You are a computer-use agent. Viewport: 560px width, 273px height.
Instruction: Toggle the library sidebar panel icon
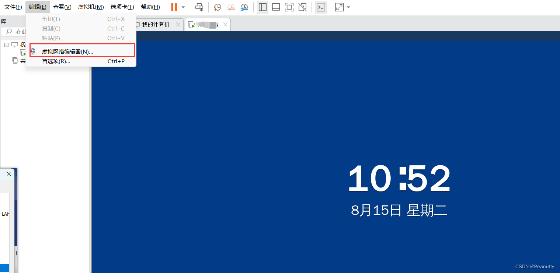(x=262, y=7)
